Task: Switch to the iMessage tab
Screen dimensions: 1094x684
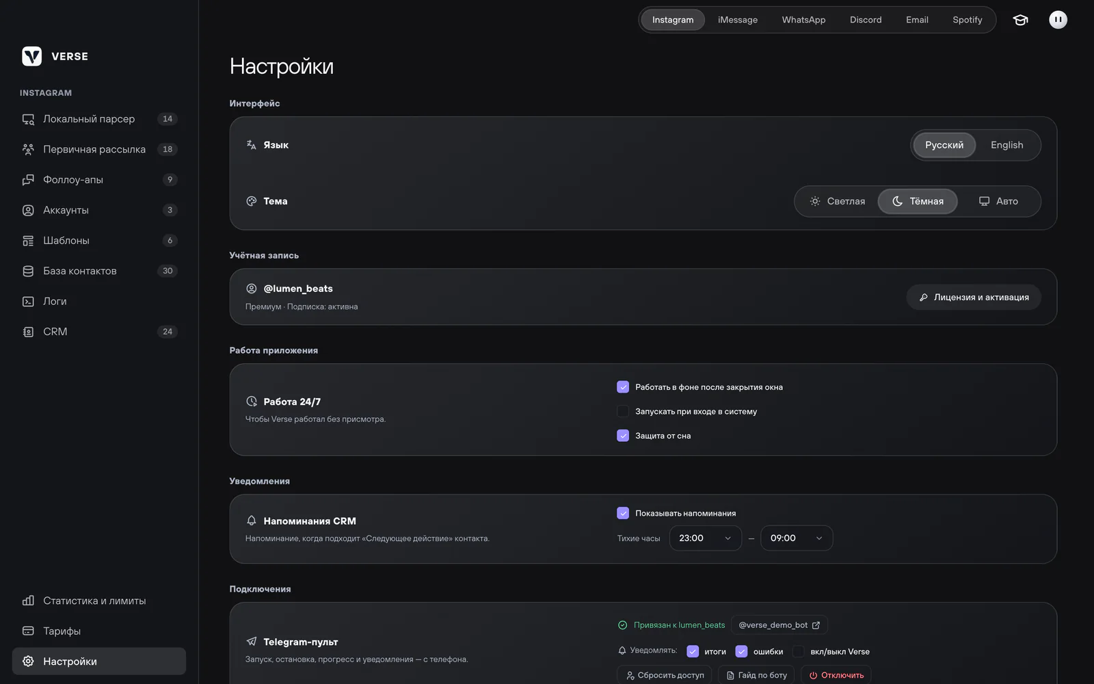Action: [x=738, y=20]
